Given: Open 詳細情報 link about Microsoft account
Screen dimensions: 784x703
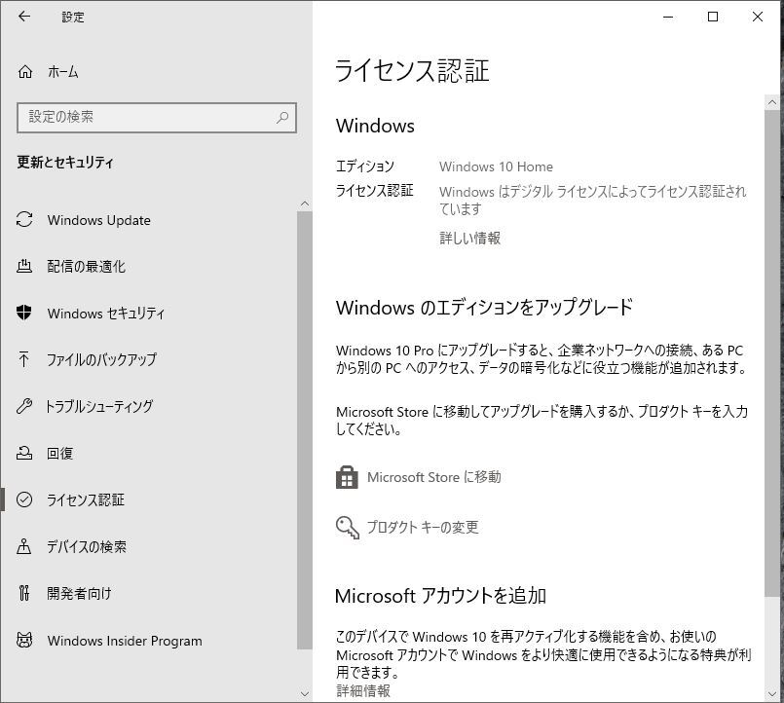Looking at the screenshot, I should click(x=363, y=691).
